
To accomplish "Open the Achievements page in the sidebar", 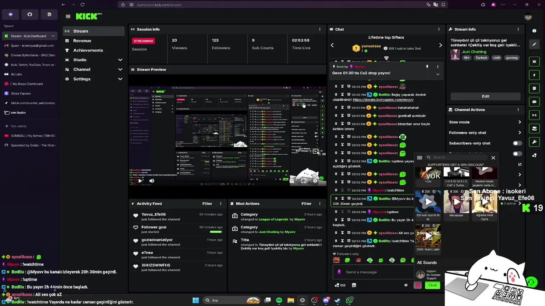I will pos(93,50).
